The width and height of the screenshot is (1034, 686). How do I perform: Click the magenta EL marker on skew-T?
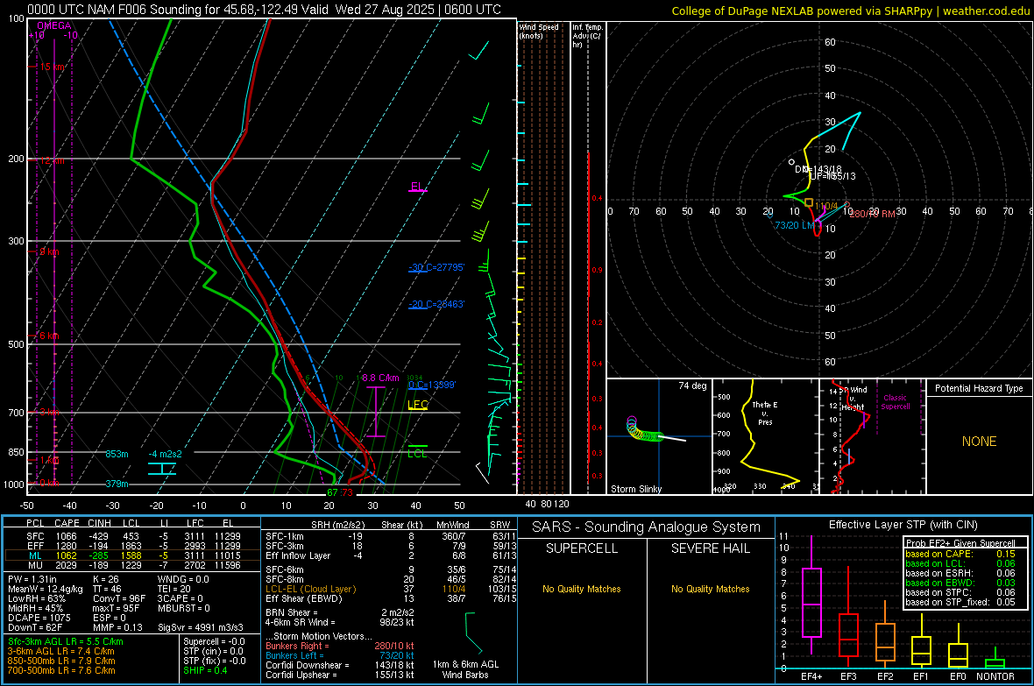click(417, 187)
